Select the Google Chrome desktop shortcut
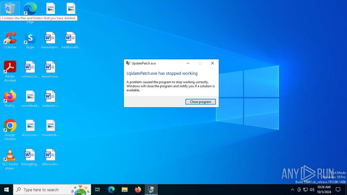Screen dimensions: 347x195 10,130
